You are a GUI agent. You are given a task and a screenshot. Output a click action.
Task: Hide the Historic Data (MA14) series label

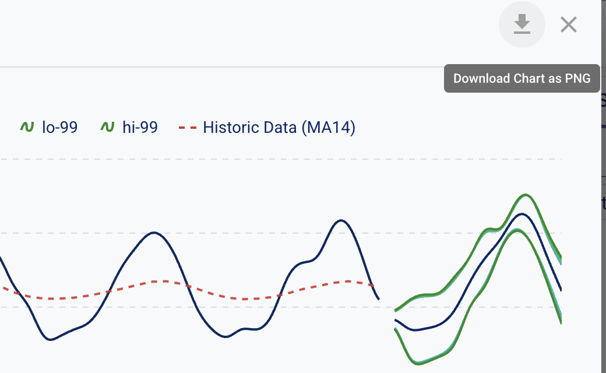[x=279, y=127]
